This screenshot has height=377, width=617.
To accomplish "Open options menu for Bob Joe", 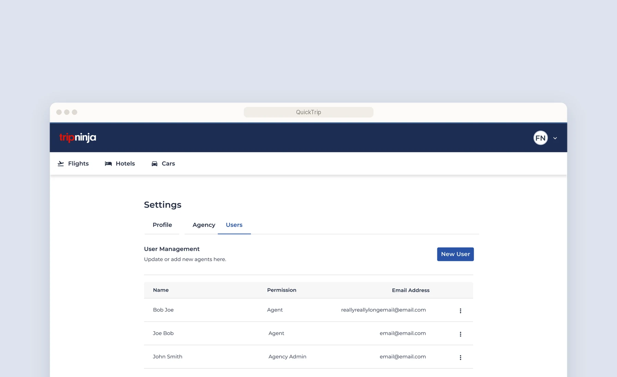I will click(x=460, y=311).
